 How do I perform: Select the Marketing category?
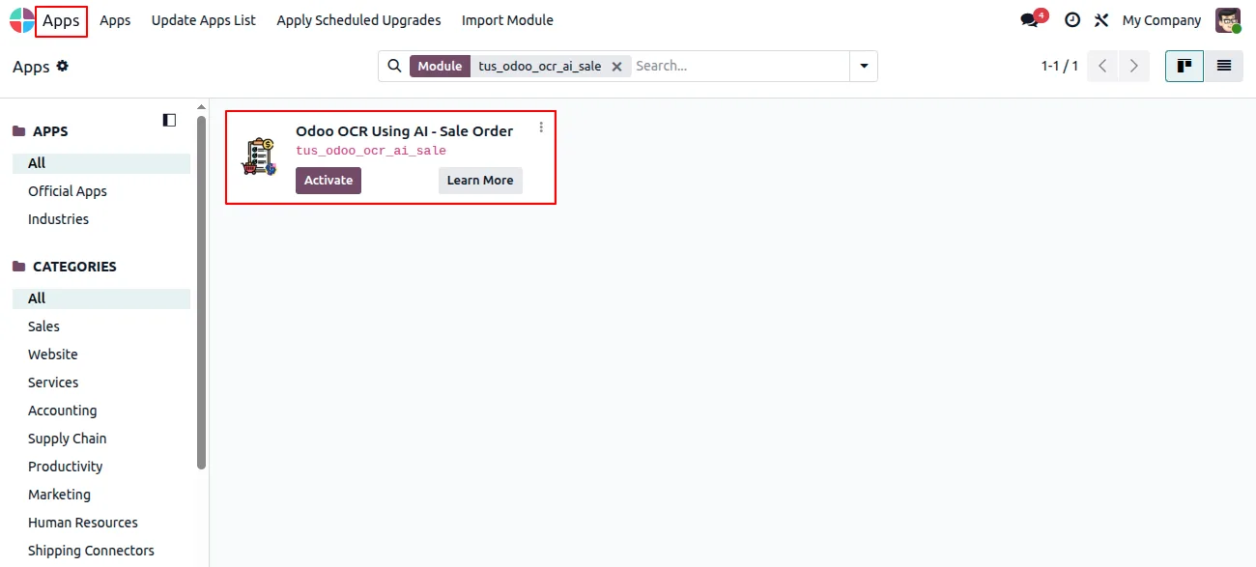(x=101, y=495)
